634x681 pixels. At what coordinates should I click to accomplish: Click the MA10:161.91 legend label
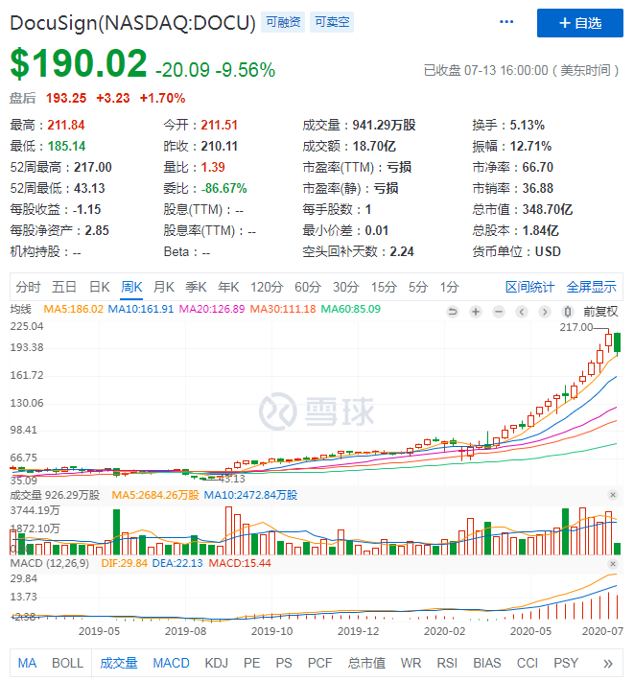pos(141,309)
